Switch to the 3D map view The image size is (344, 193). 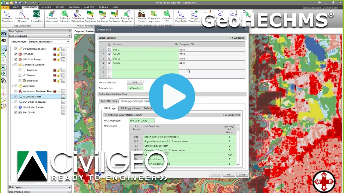[3, 40]
